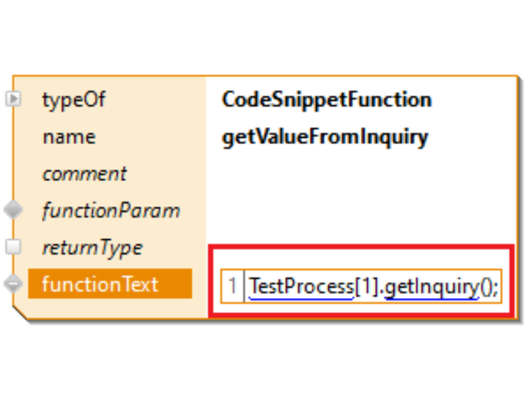Place cursor after the code's ending semicolon

click(498, 286)
